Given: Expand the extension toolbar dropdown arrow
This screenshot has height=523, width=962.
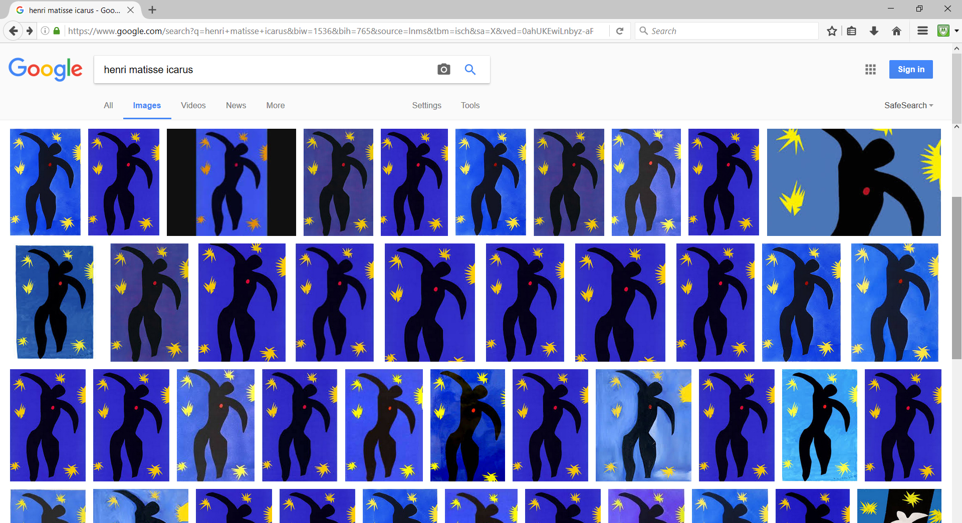Looking at the screenshot, I should coord(956,31).
